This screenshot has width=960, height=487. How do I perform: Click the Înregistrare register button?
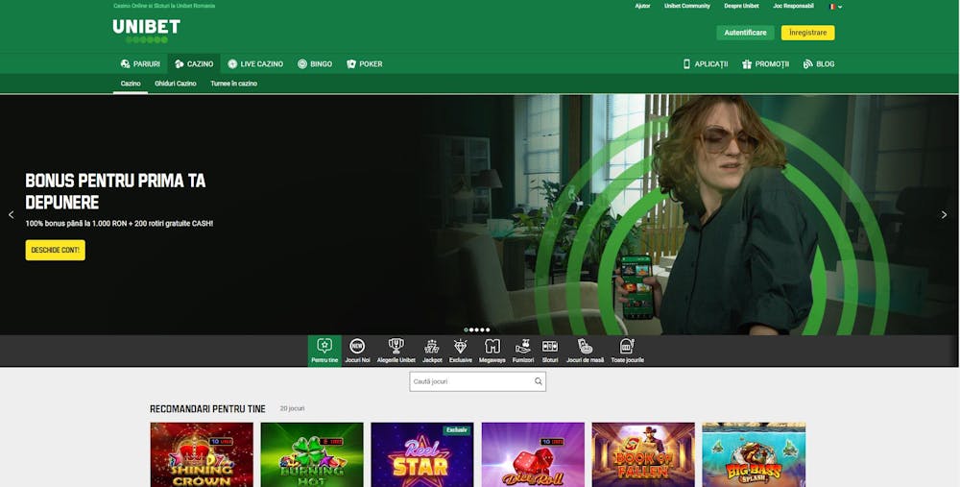pos(807,33)
